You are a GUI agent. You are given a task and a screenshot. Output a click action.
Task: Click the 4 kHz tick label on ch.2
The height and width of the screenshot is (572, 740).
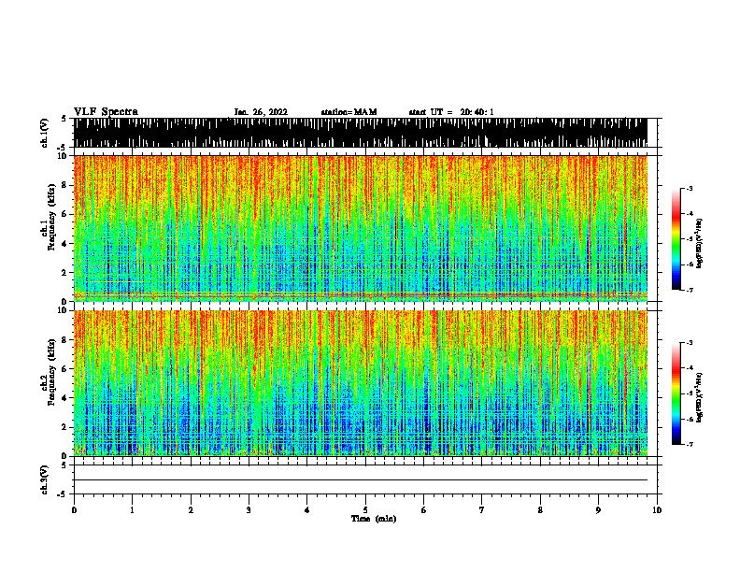[64, 398]
